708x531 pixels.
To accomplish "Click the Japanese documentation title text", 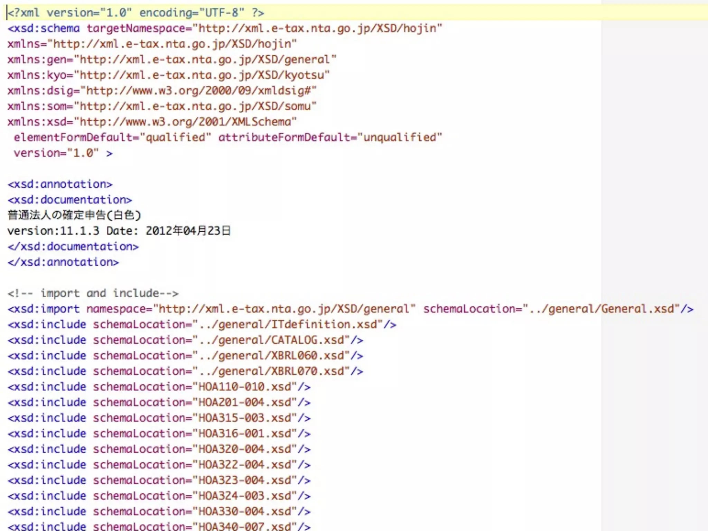I will (x=74, y=215).
